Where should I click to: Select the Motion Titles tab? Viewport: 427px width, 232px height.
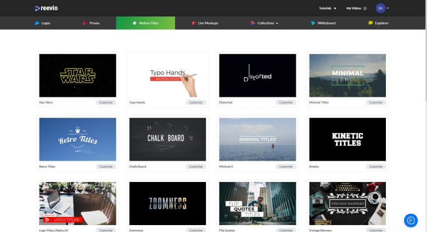point(145,23)
